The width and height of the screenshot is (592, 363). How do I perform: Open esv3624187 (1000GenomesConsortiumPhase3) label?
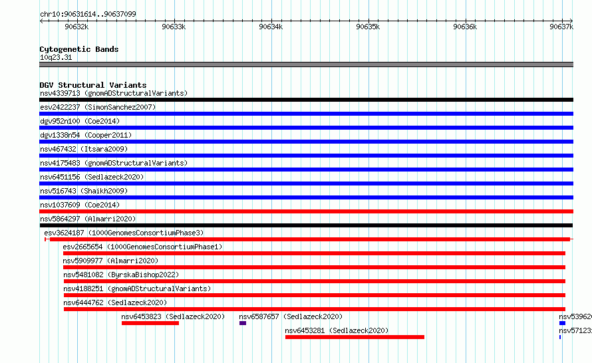(124, 233)
